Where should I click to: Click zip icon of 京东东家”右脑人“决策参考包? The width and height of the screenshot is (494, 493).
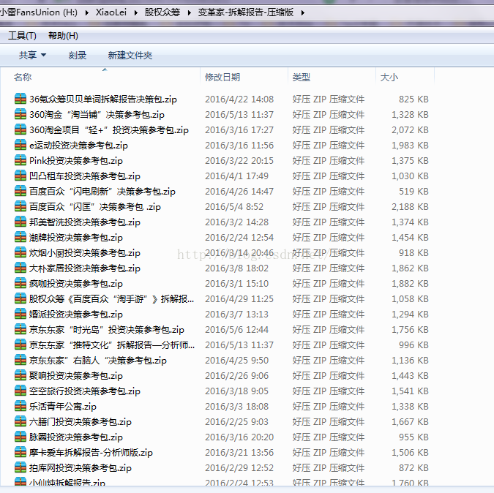tap(20, 360)
